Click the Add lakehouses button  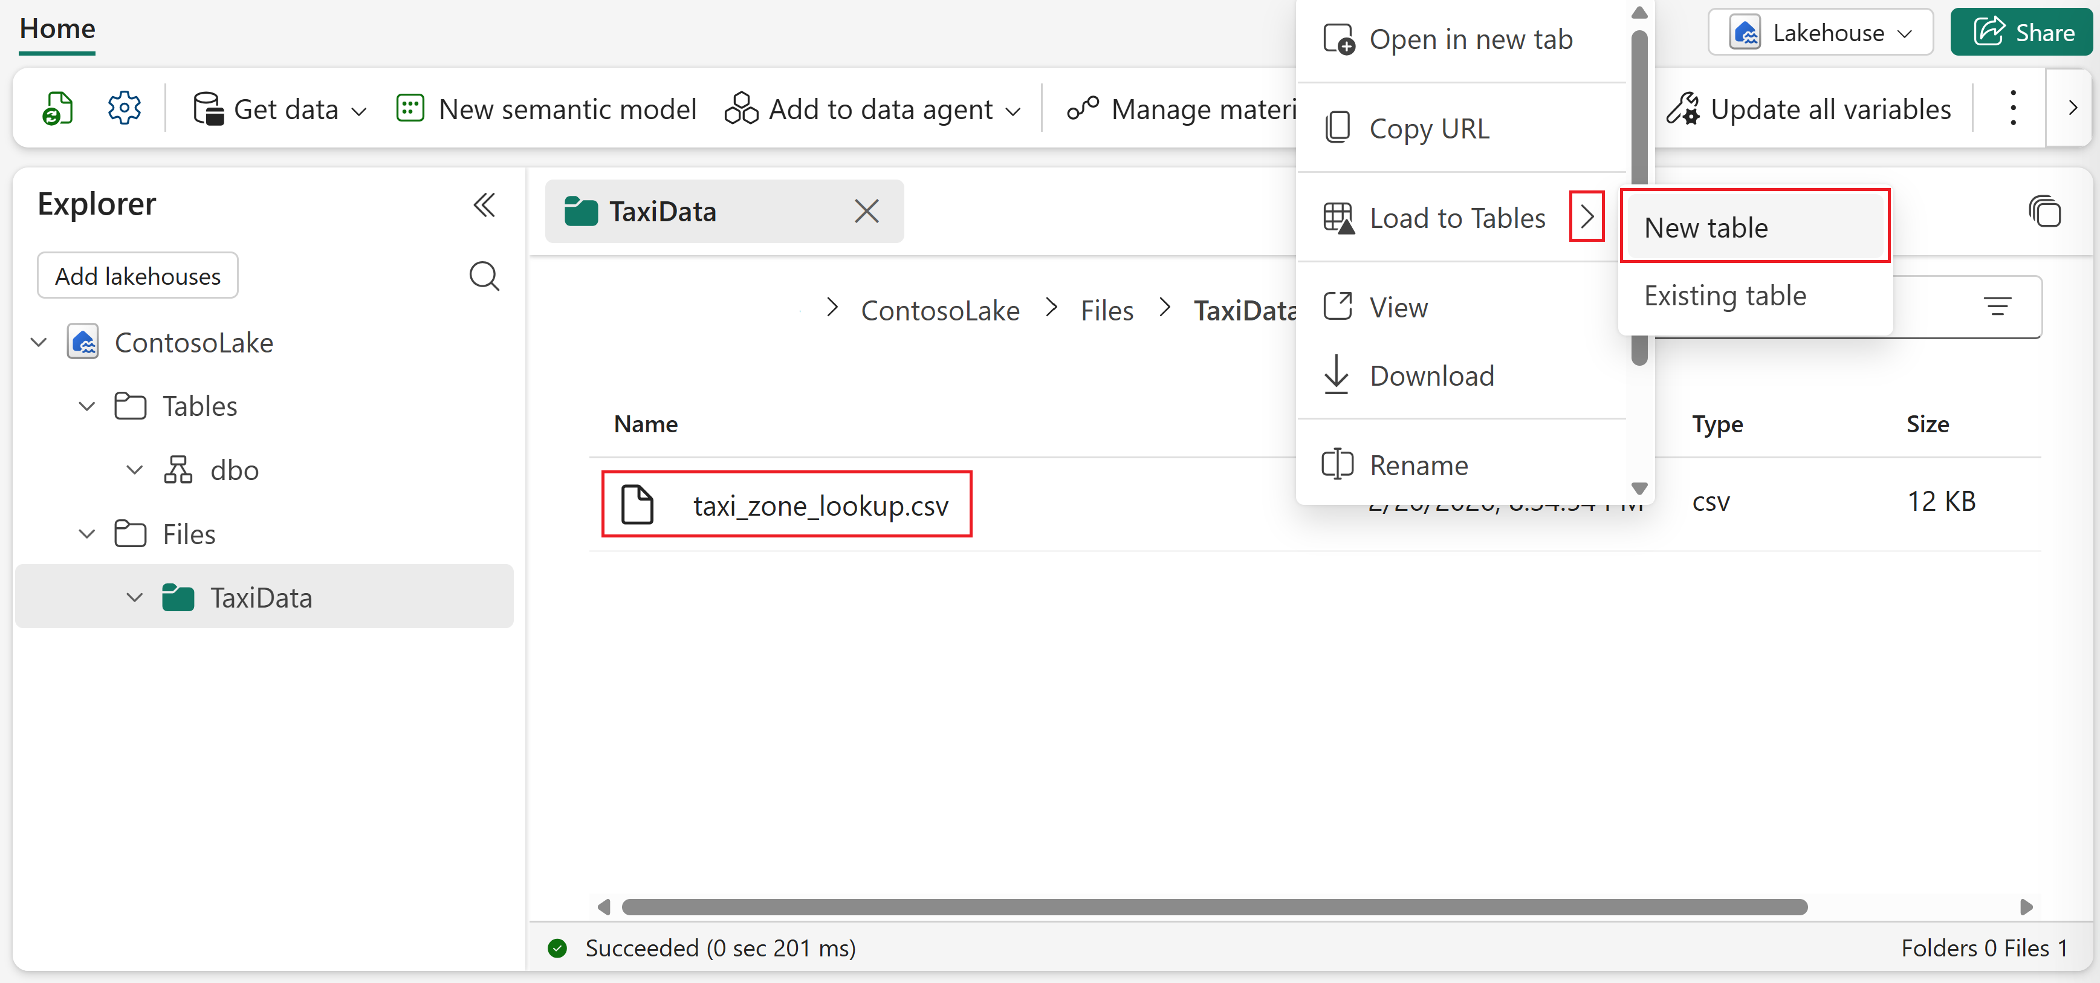coord(138,276)
